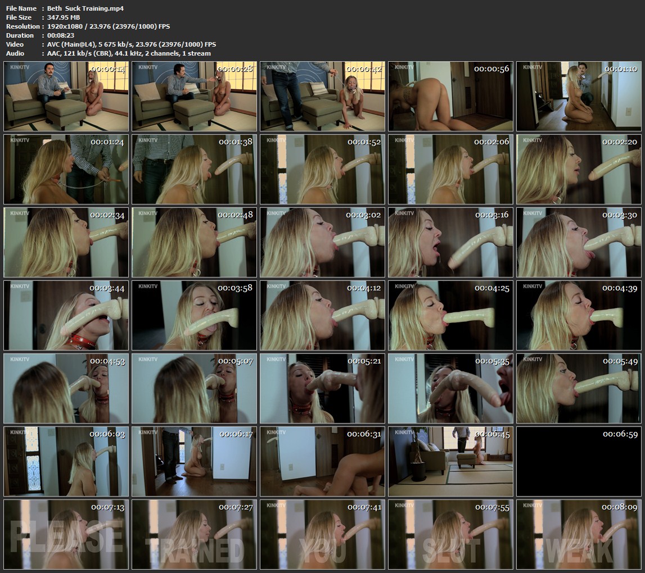This screenshot has width=645, height=573.
Task: Click the File Size value 347.95 MB
Action: (x=64, y=17)
